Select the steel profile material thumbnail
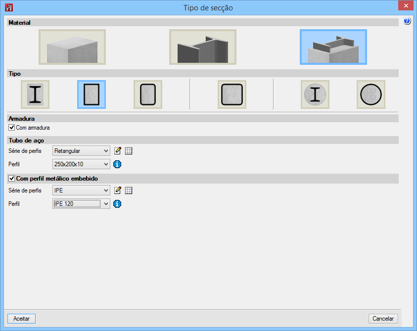 [x=203, y=47]
